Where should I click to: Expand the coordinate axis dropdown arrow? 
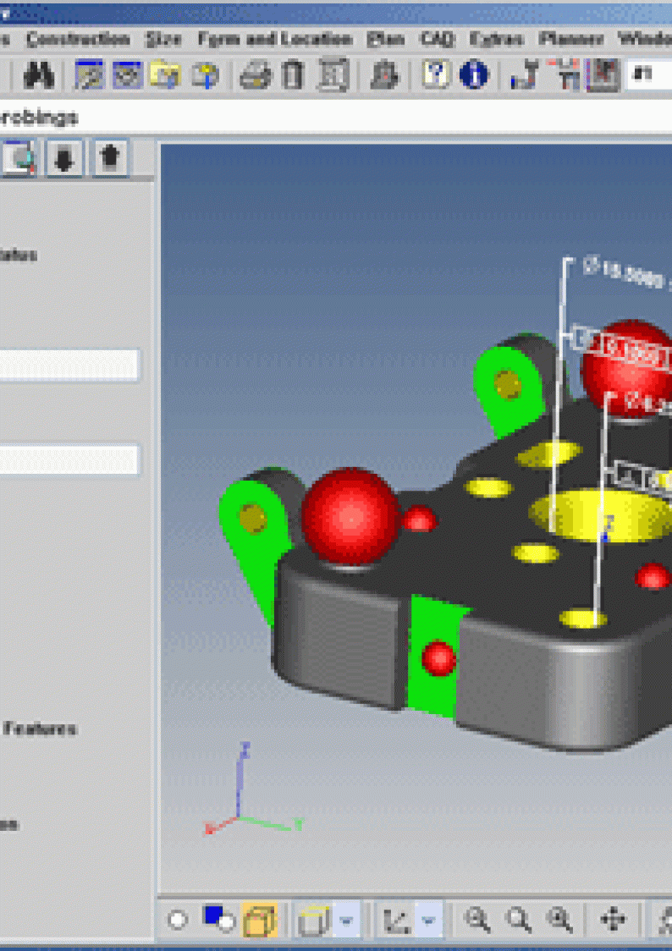(x=428, y=920)
